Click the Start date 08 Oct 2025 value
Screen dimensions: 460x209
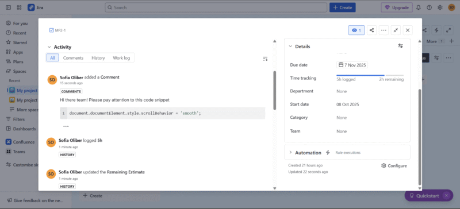pyautogui.click(x=348, y=104)
